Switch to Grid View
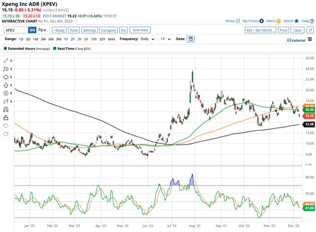The width and height of the screenshot is (316, 232). tap(140, 30)
